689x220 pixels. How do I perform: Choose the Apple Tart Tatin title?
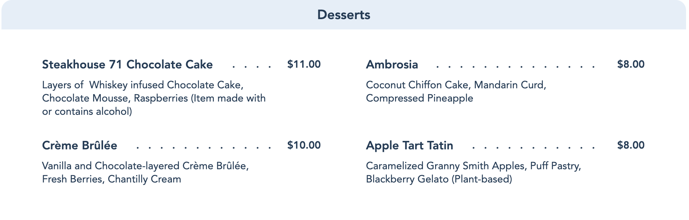click(x=409, y=145)
